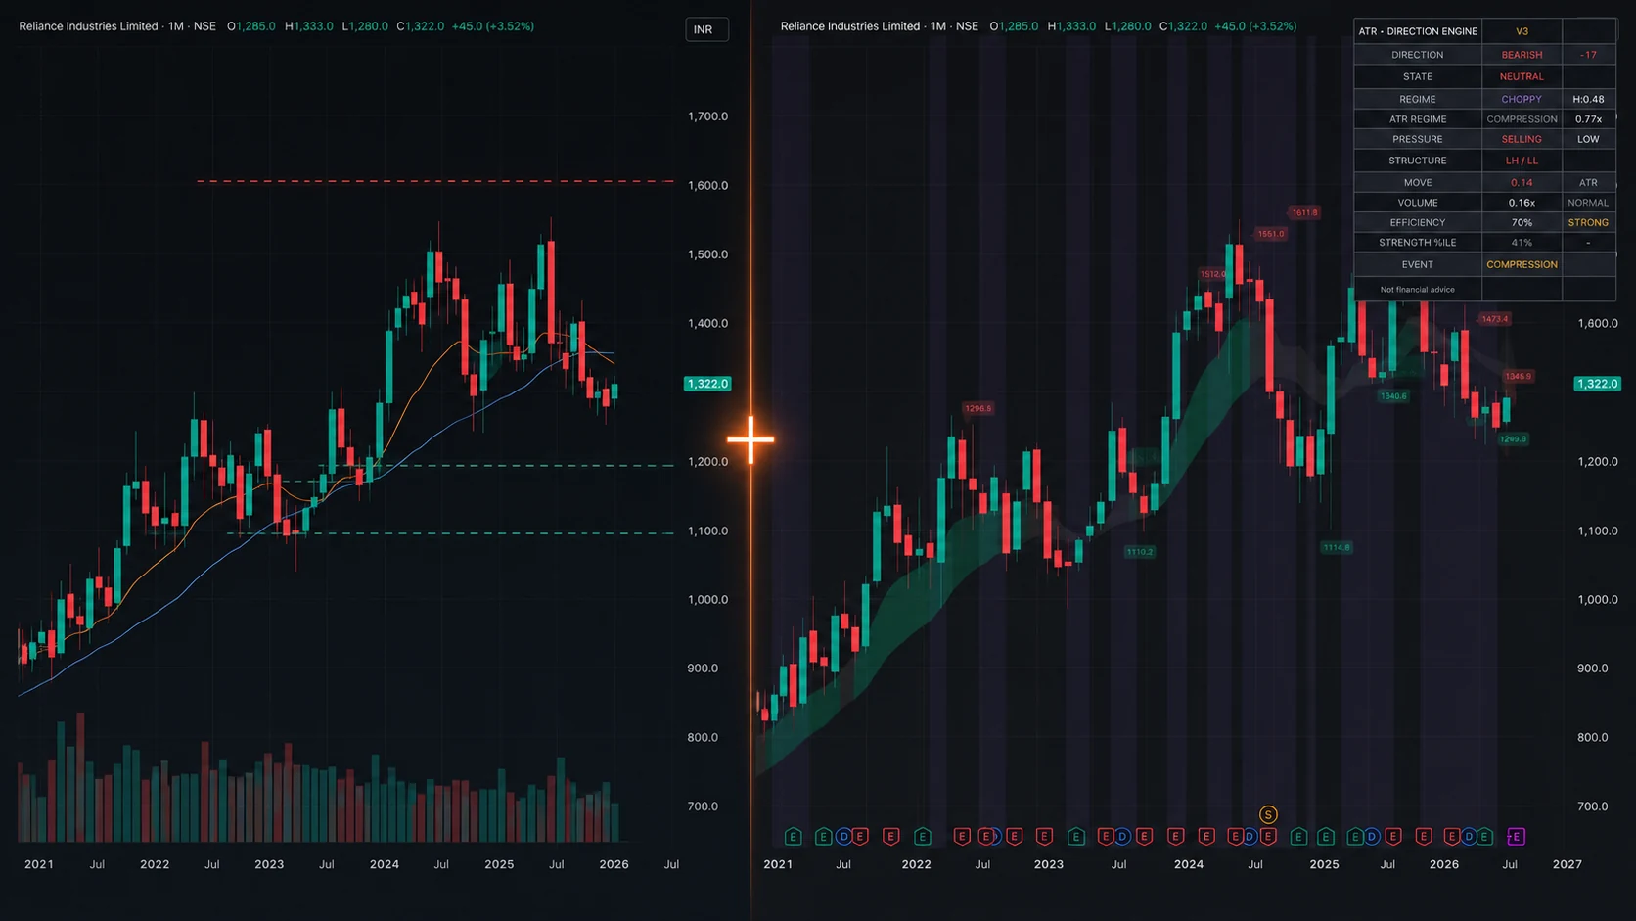Click 2027 on the right time axis
This screenshot has height=921, width=1636.
point(1567,864)
